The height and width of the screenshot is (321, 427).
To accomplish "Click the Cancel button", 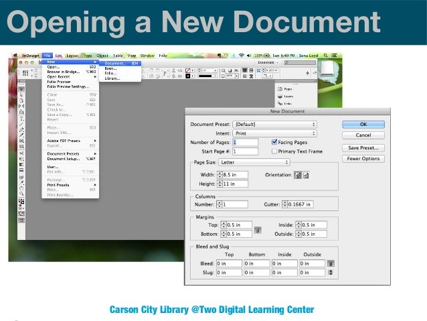I will tap(363, 135).
